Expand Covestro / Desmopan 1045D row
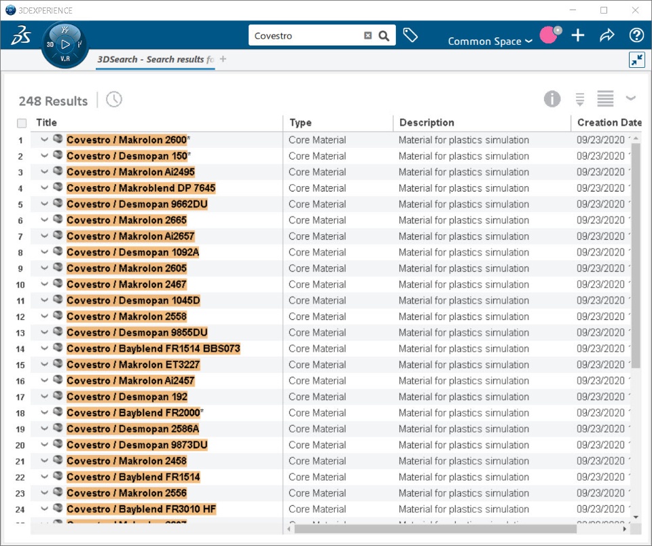This screenshot has width=652, height=546. tap(45, 299)
